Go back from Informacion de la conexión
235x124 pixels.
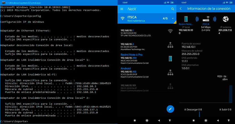(181, 9)
